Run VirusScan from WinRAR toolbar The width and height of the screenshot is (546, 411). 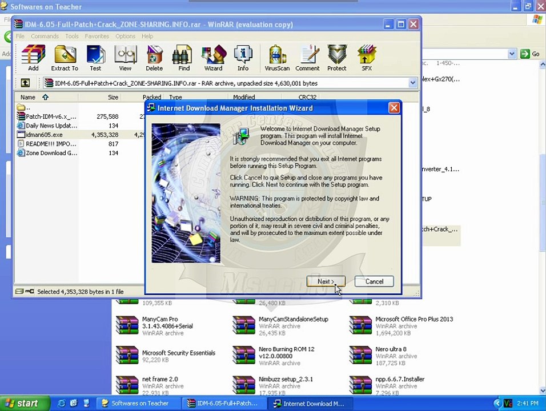277,58
